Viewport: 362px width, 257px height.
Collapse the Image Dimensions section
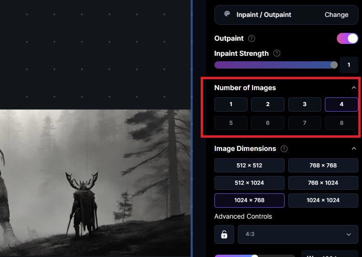[354, 149]
